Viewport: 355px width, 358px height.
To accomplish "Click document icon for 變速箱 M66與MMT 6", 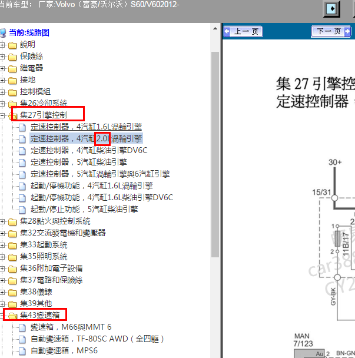I will click(x=22, y=327).
